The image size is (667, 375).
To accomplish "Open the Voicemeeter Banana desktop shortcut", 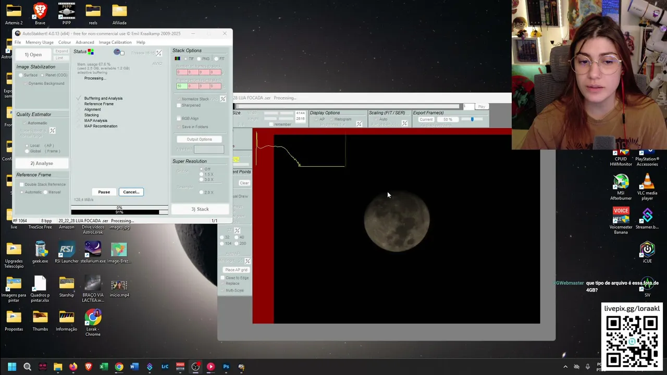I will point(621,220).
